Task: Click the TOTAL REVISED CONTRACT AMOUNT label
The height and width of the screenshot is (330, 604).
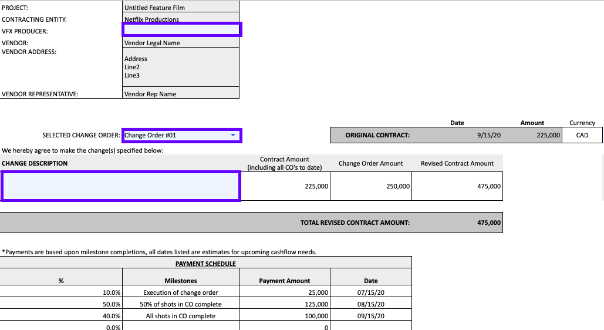Action: point(355,223)
